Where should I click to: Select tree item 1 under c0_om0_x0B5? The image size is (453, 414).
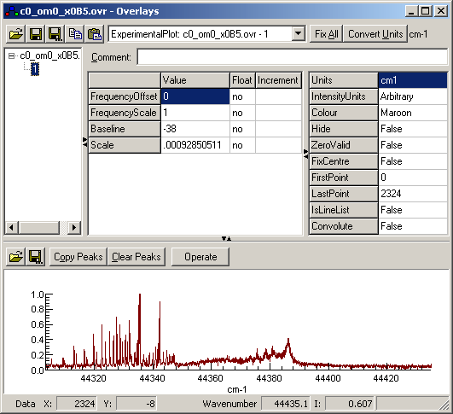coord(35,69)
